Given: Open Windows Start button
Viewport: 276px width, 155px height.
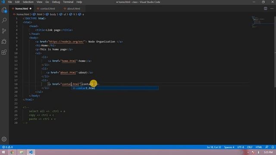Looking at the screenshot, I should tap(3, 152).
